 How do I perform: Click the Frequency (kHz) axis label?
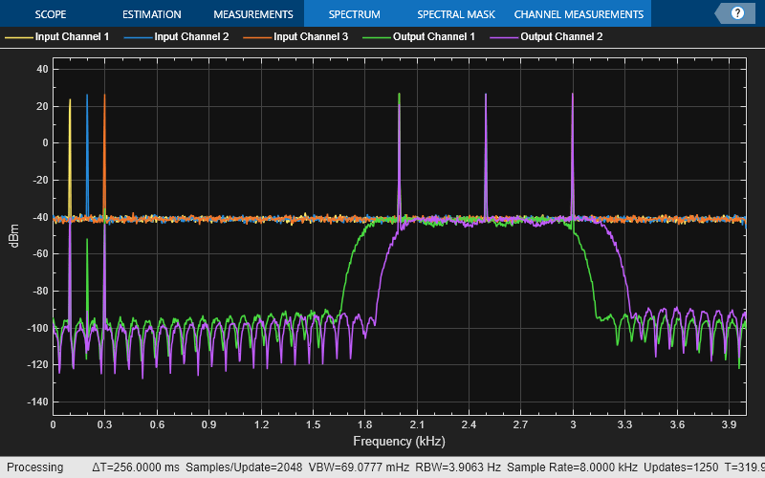point(399,442)
